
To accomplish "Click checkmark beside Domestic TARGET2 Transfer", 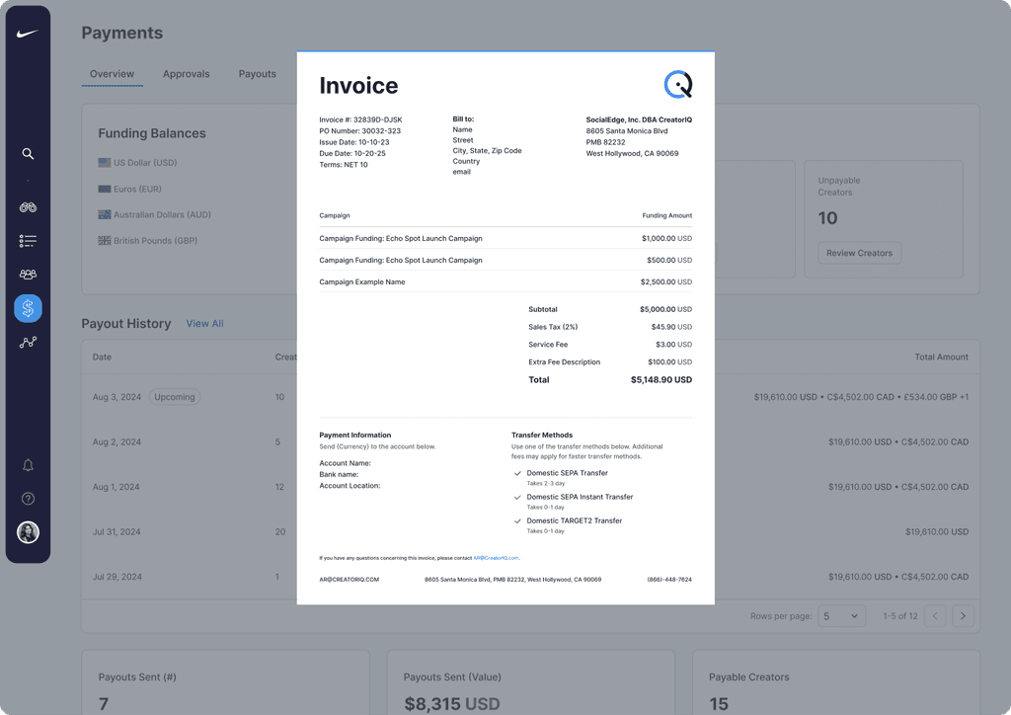I will point(517,520).
